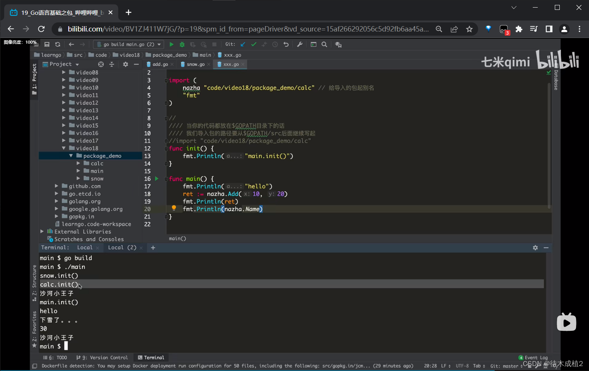Toggle the 9: Version Control tool window
The image size is (589, 371).
point(102,357)
